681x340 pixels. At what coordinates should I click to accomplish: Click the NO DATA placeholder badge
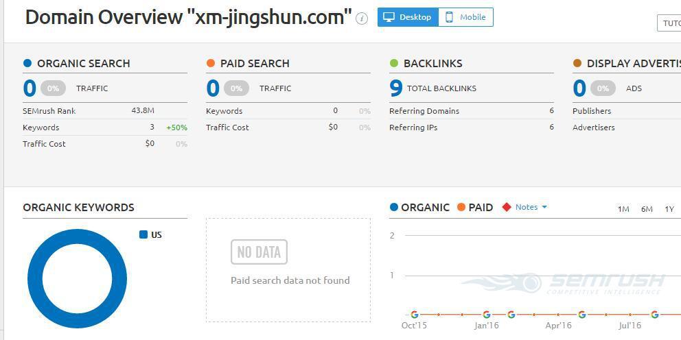(259, 252)
